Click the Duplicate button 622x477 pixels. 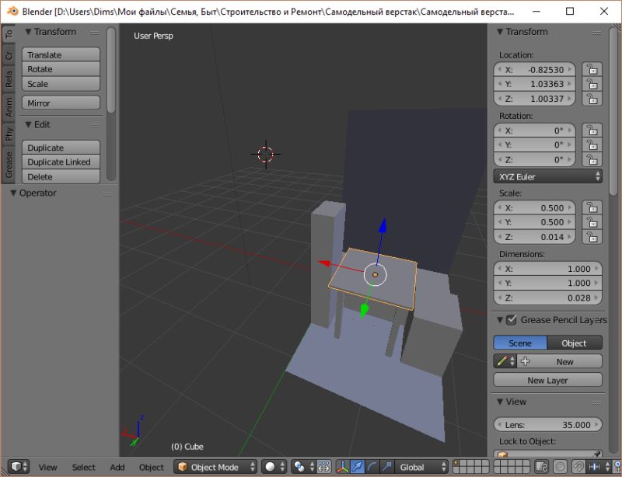tap(61, 147)
